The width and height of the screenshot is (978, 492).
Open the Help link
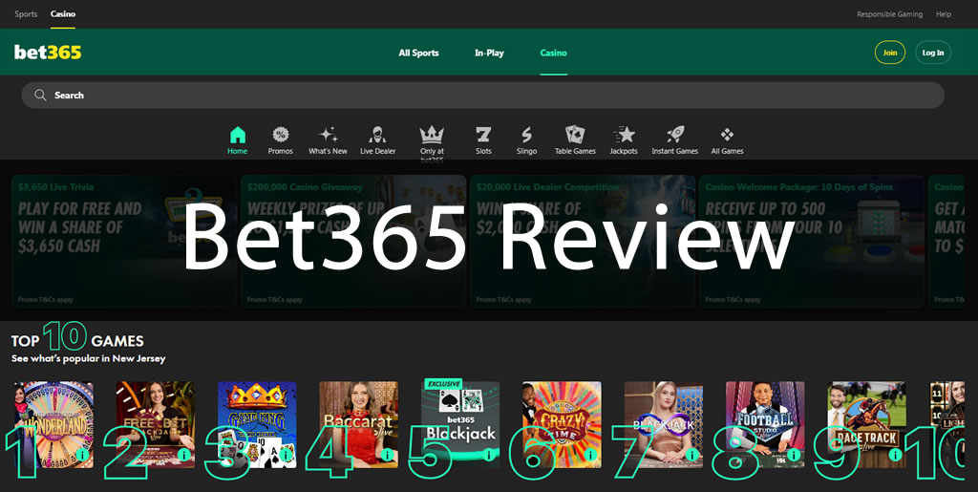[x=944, y=13]
